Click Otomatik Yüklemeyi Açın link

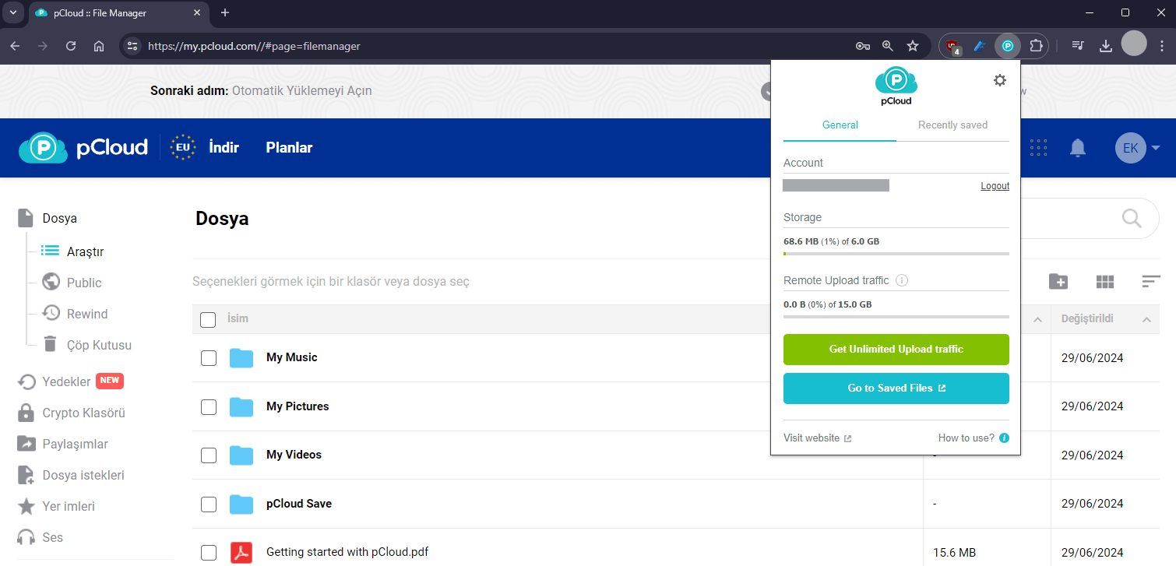point(301,90)
